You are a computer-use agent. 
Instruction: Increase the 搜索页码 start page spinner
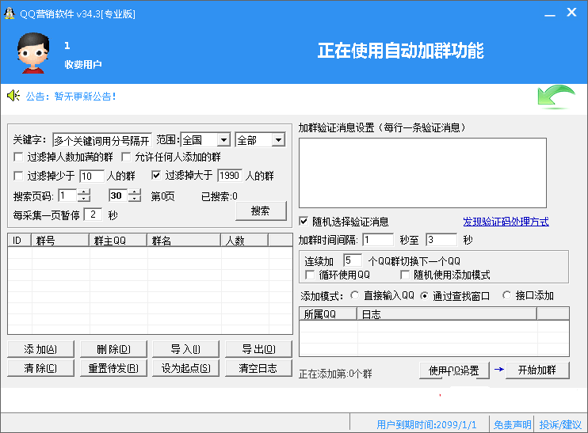84,192
